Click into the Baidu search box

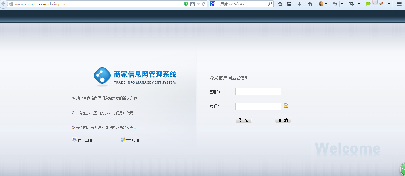pos(243,4)
